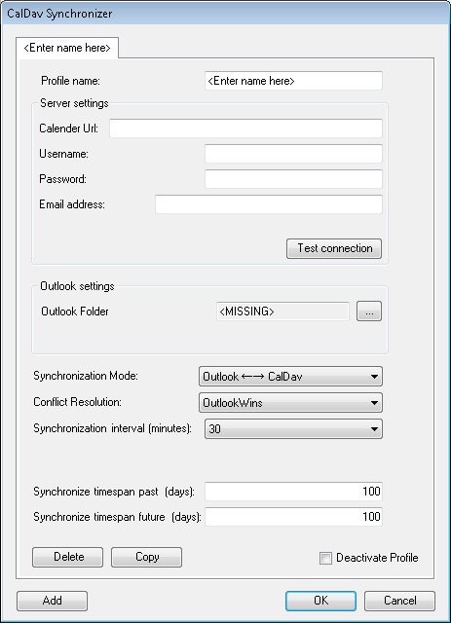
Task: Add a new profile with Add button
Action: [x=52, y=601]
